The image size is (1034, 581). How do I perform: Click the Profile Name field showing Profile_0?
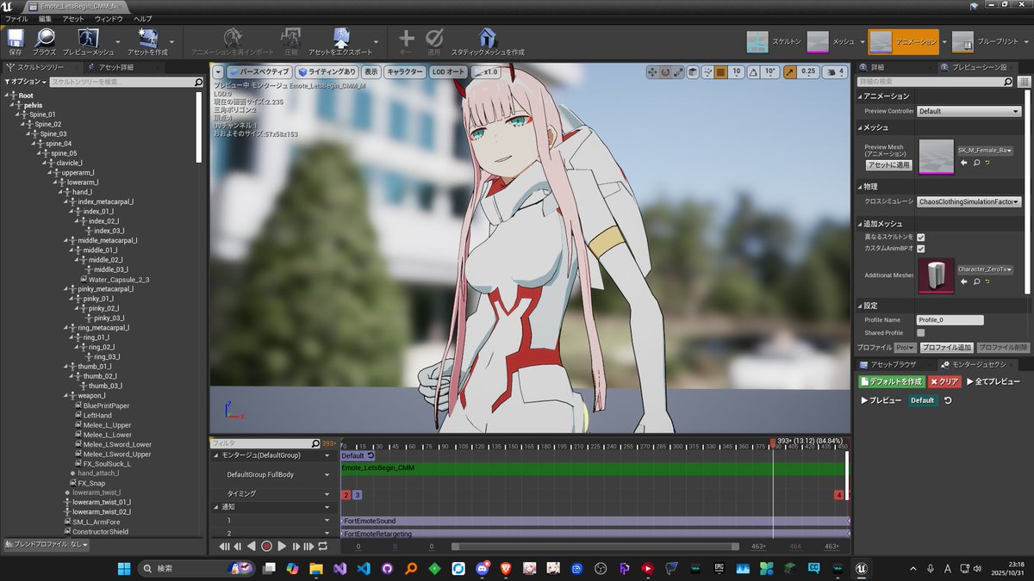[x=950, y=319]
